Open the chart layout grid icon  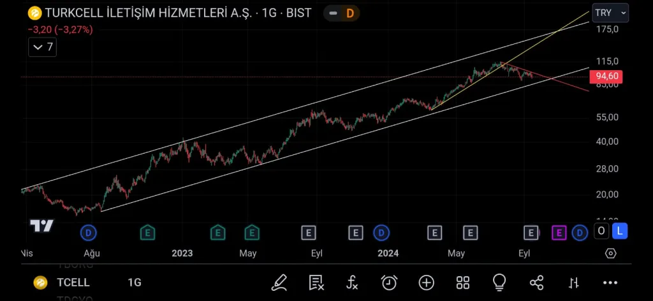(463, 283)
